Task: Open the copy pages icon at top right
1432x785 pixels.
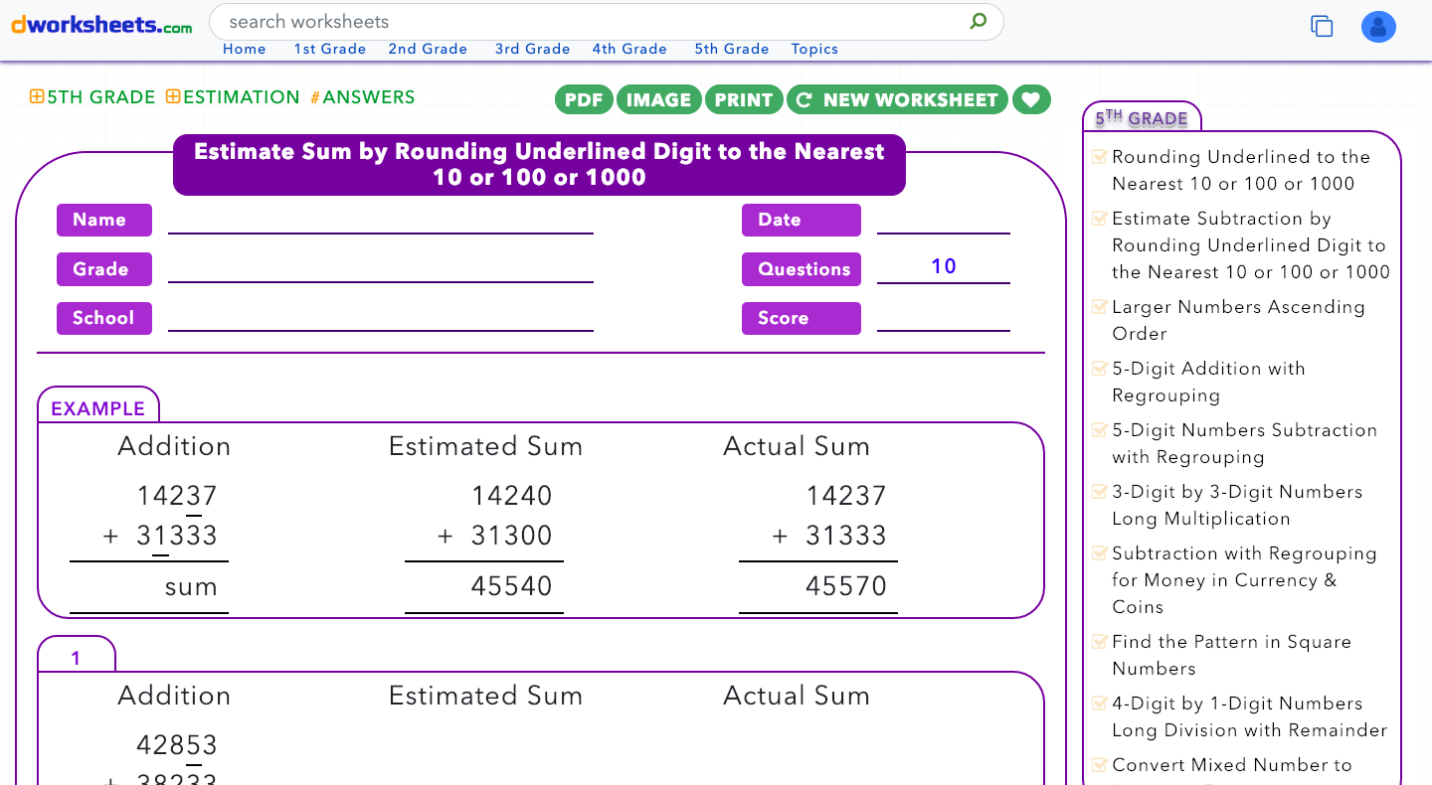Action: coord(1322,27)
